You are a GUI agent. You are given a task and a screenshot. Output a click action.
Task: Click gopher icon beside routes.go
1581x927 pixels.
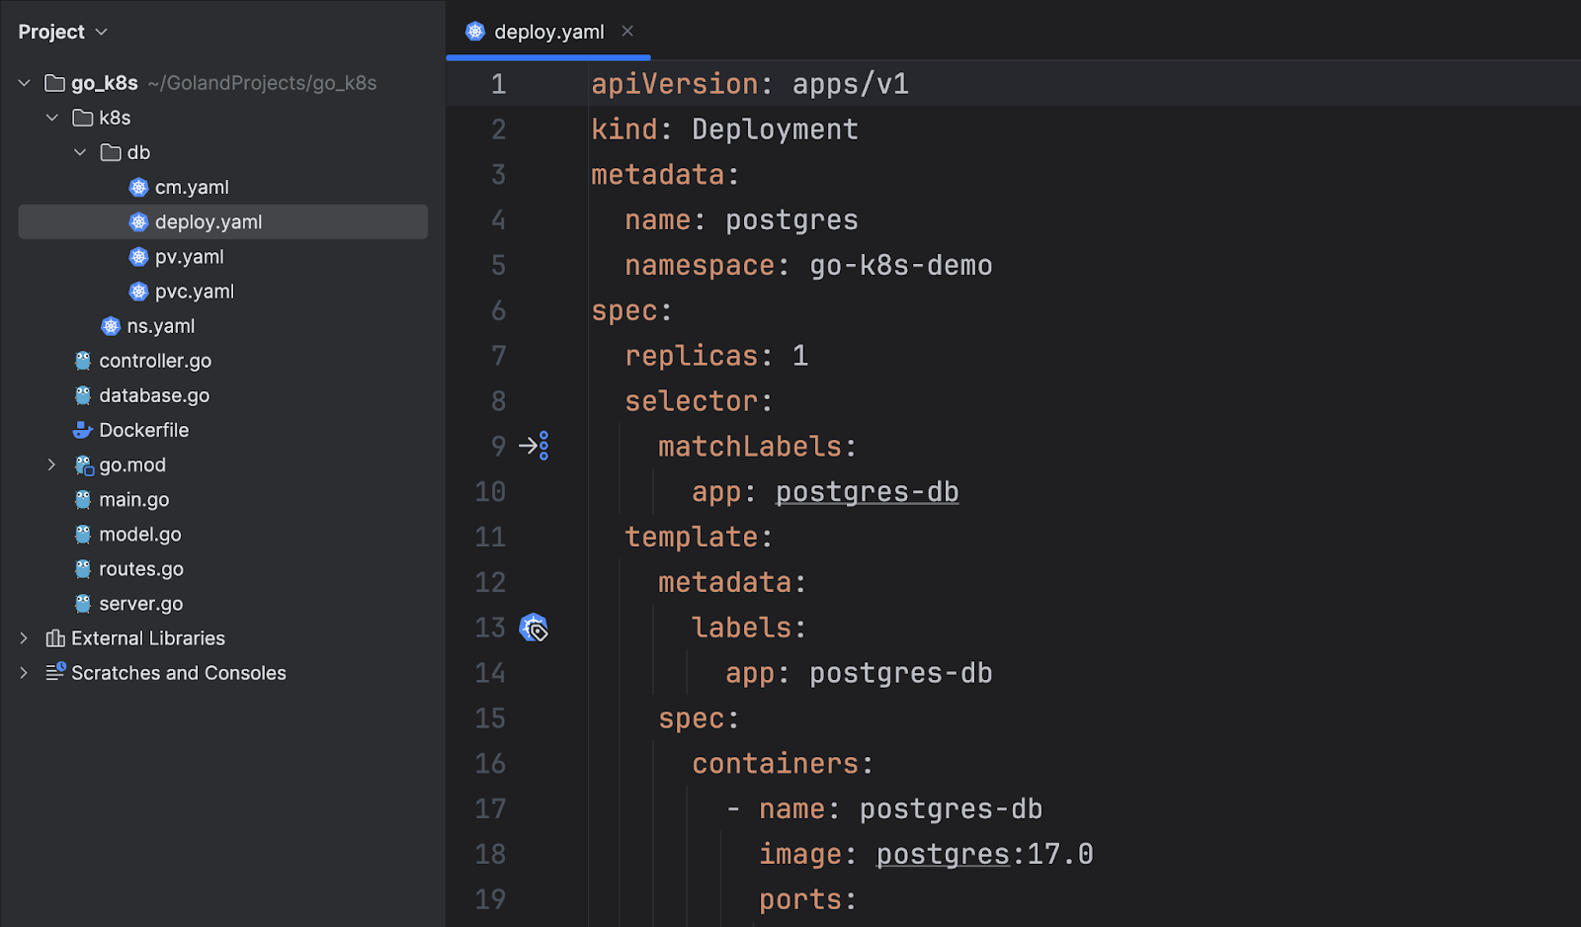[x=83, y=569]
